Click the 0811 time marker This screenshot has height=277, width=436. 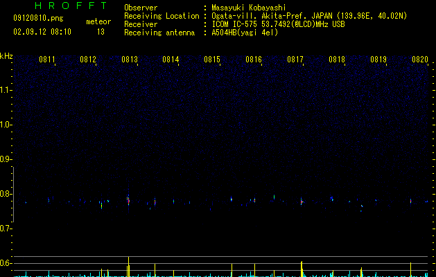click(46, 60)
